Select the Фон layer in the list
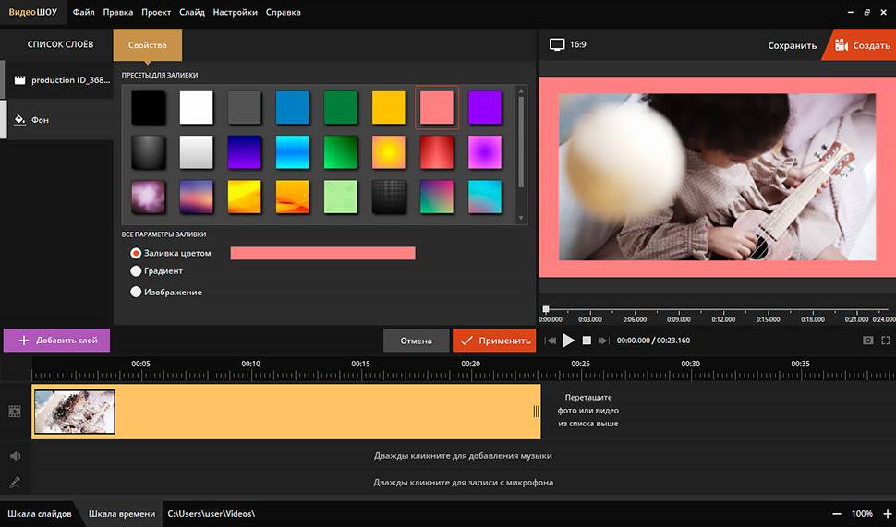Image resolution: width=896 pixels, height=527 pixels. [55, 120]
